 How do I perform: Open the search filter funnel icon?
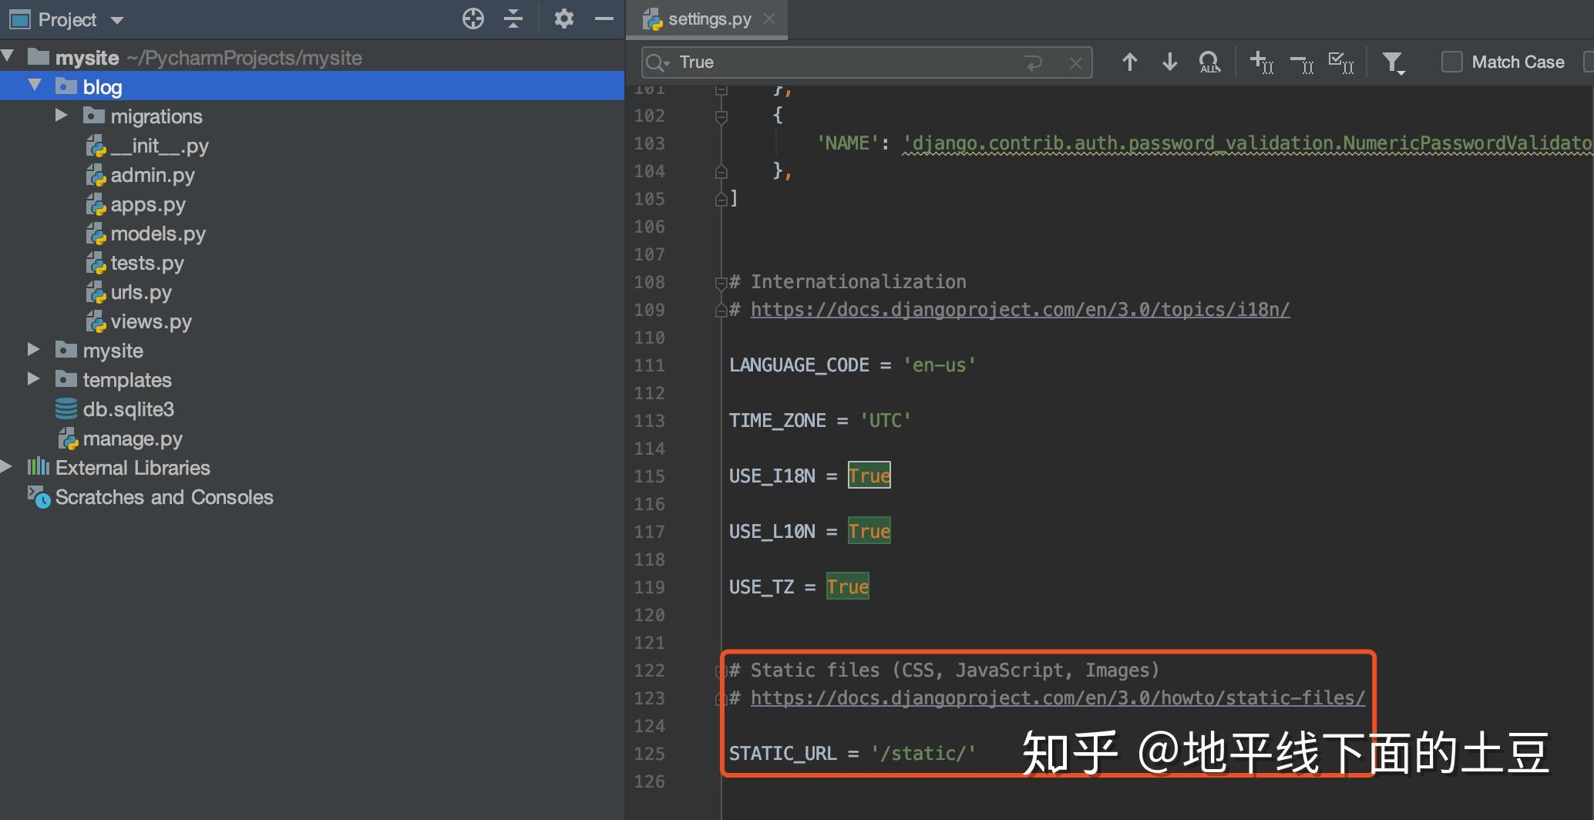(1394, 62)
